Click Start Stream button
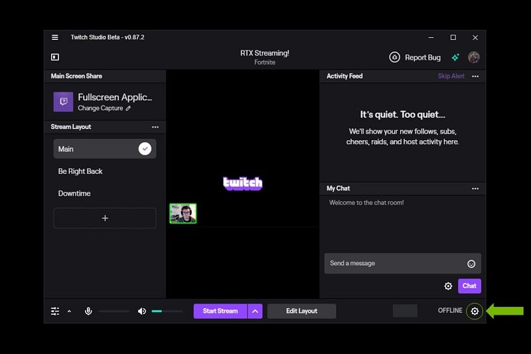531x354 pixels. (220, 311)
